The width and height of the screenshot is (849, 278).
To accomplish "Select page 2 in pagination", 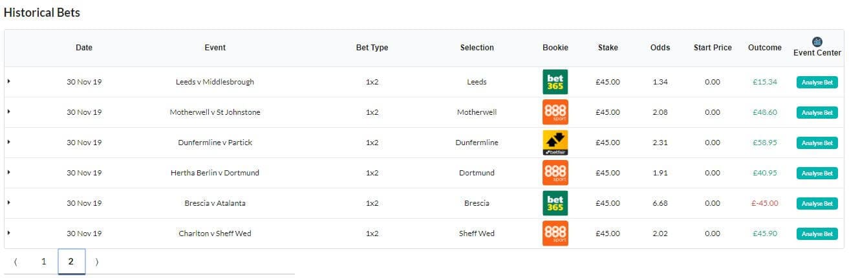I will click(x=71, y=262).
